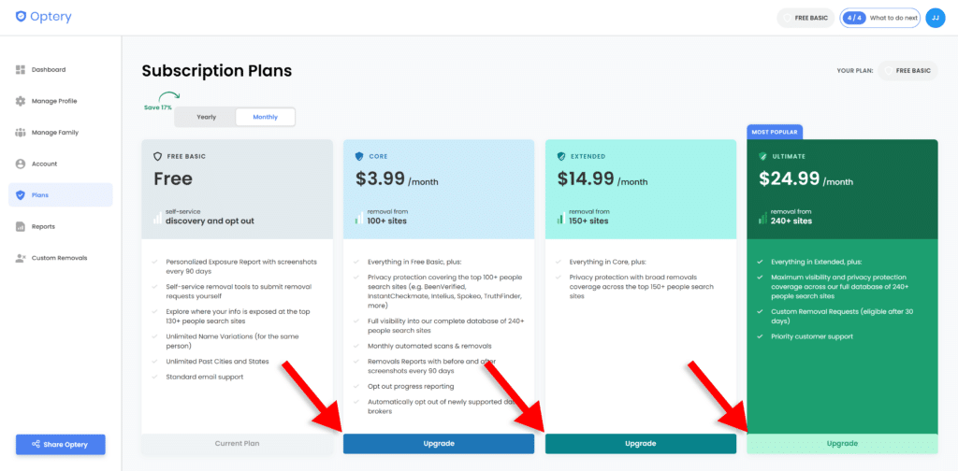The width and height of the screenshot is (958, 471).
Task: Select Monthly billing option
Action: click(x=265, y=117)
